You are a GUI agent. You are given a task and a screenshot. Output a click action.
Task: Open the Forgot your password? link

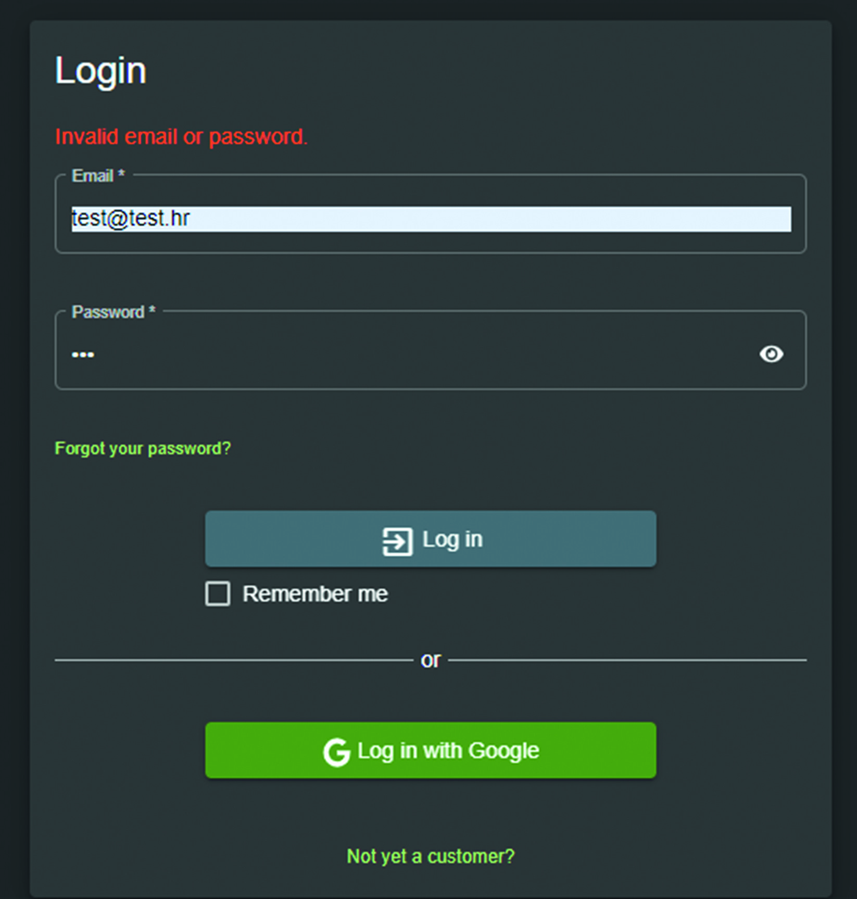click(143, 448)
